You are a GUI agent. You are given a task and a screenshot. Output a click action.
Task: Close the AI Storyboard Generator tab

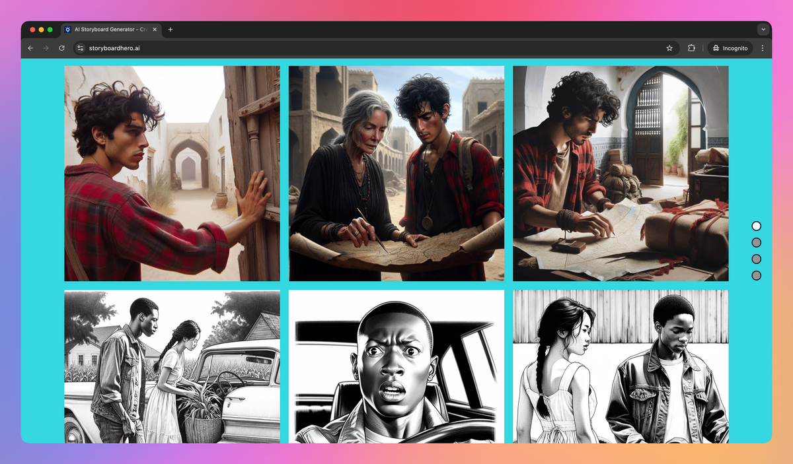point(155,30)
